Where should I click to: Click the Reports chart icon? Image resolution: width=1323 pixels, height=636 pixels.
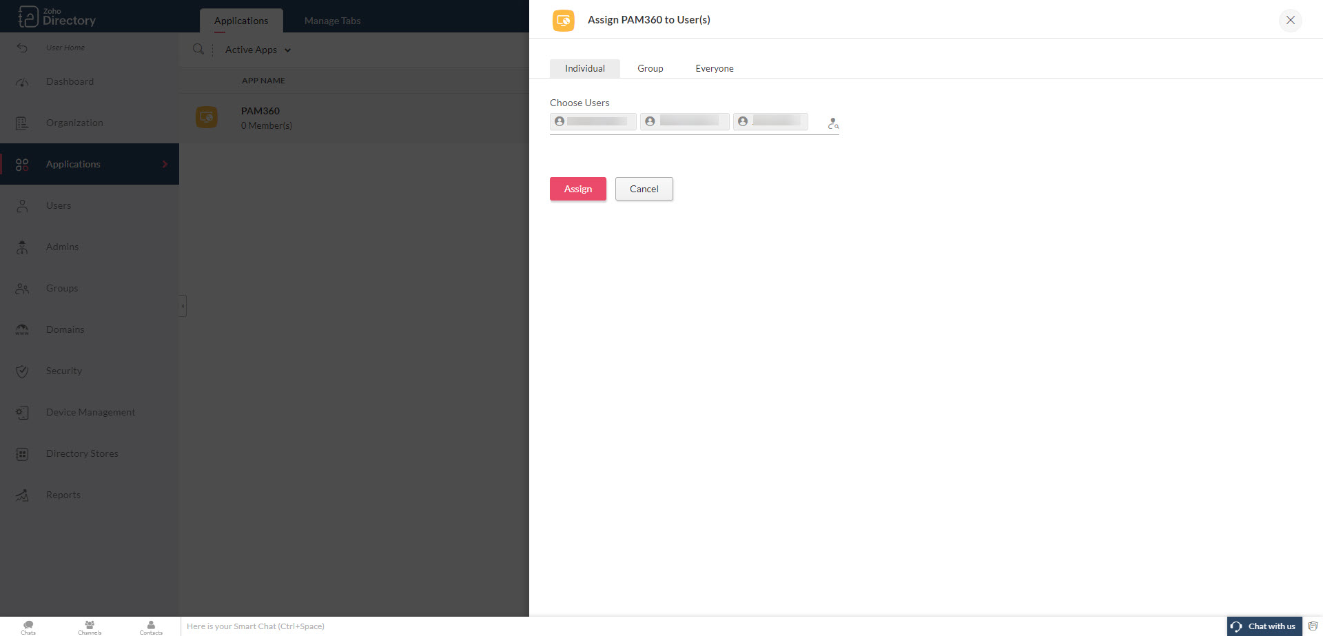pos(22,495)
